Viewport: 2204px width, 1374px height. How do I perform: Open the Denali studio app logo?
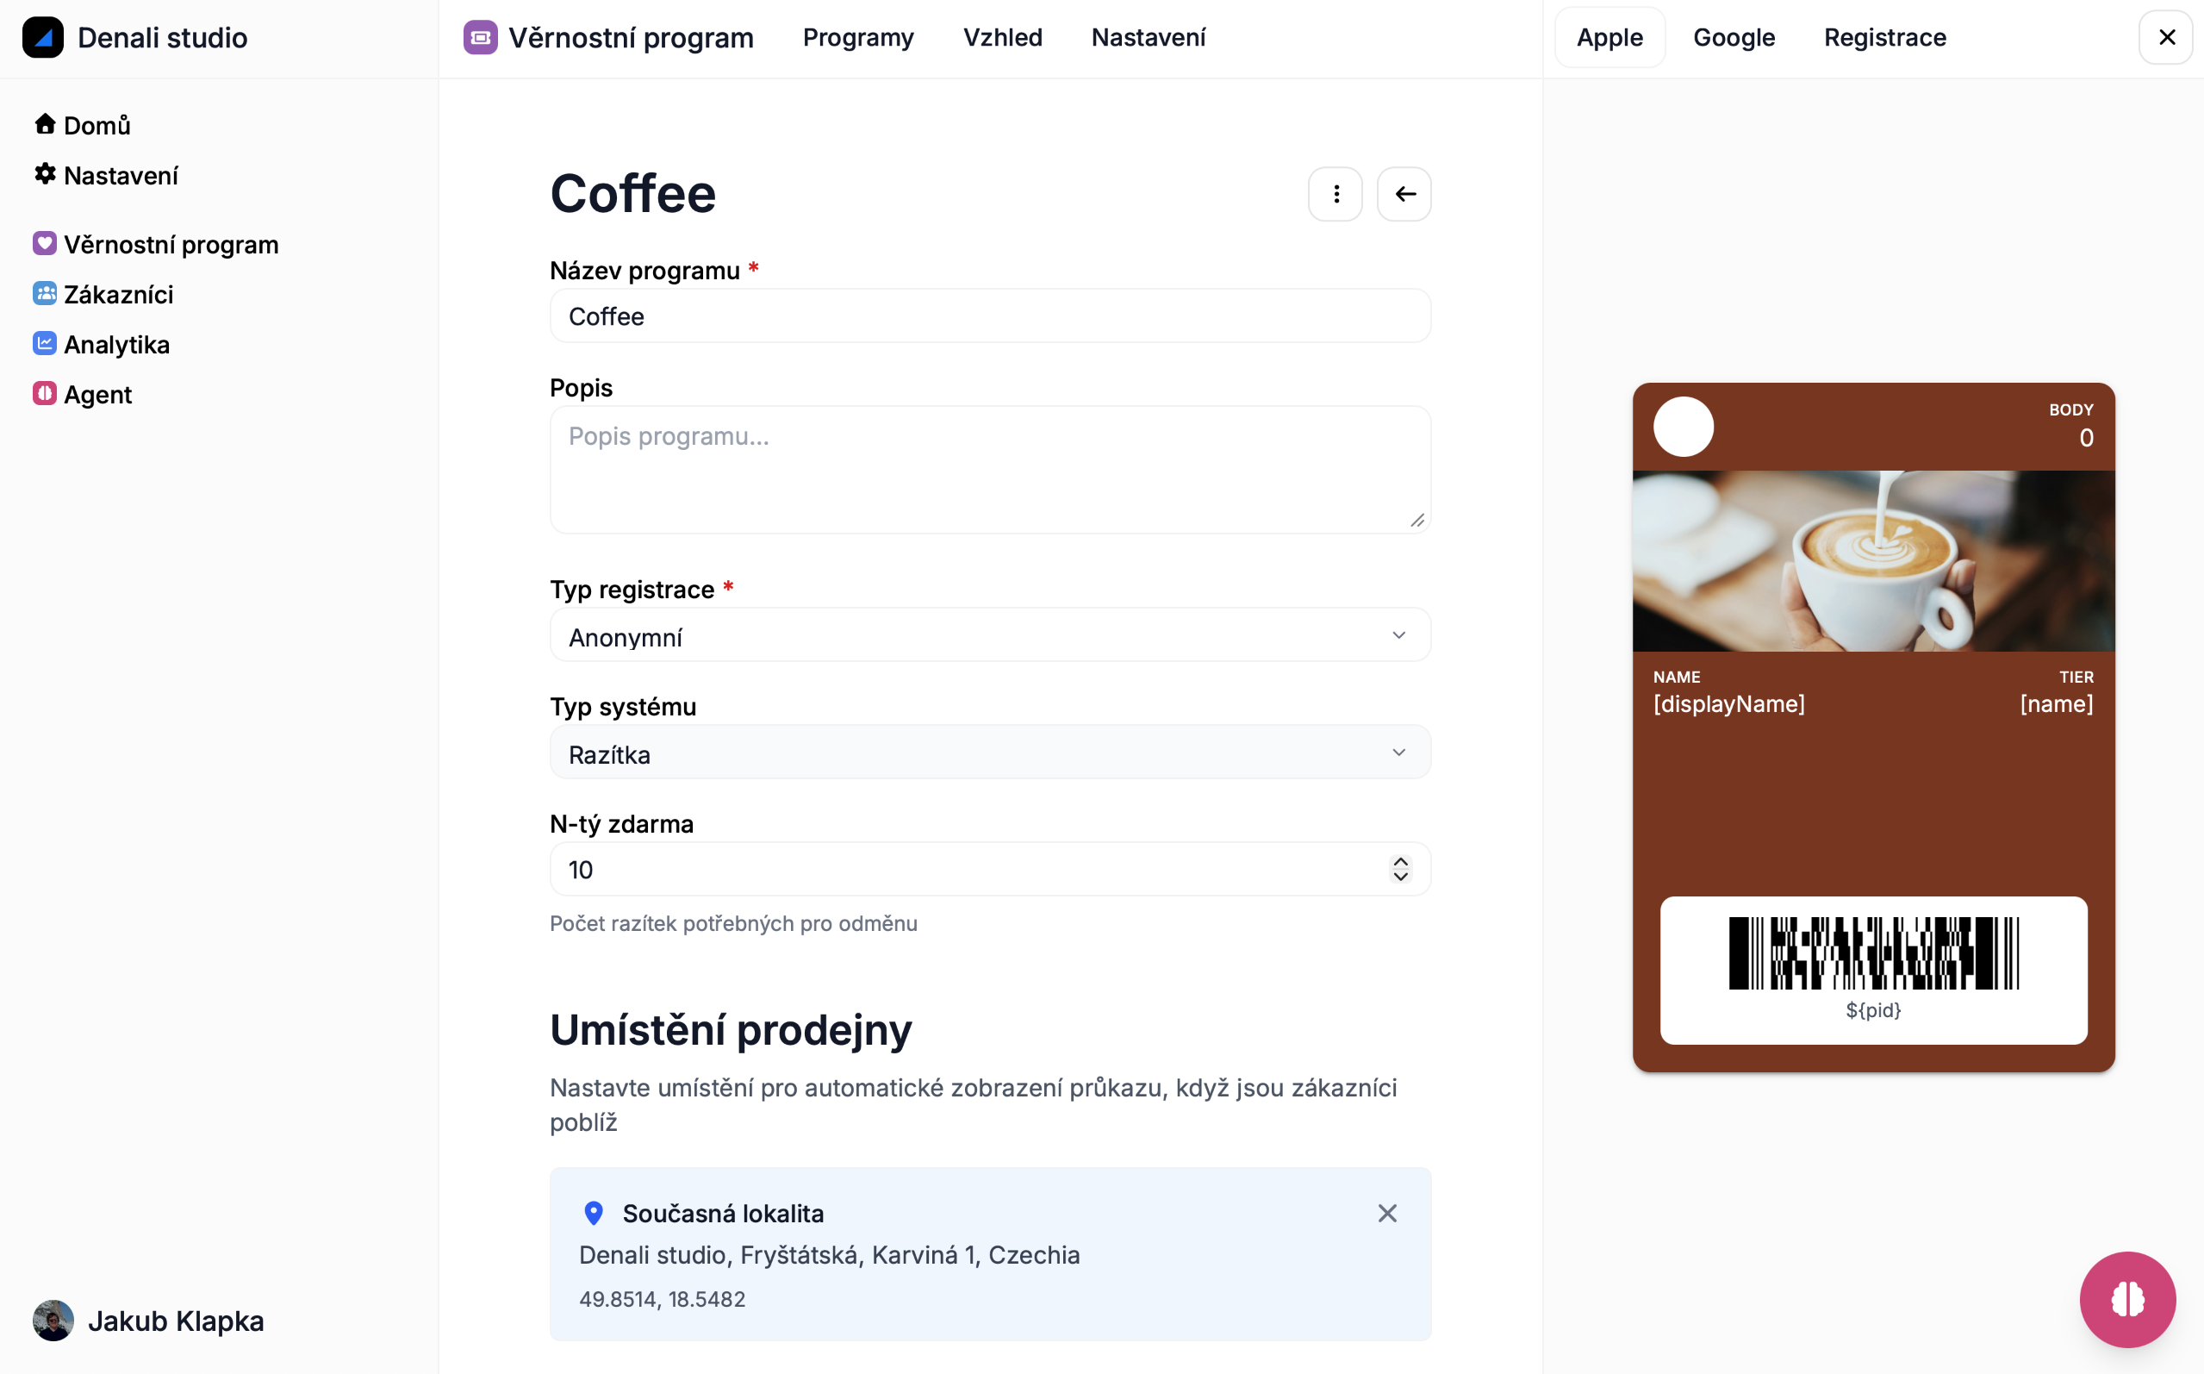tap(43, 37)
